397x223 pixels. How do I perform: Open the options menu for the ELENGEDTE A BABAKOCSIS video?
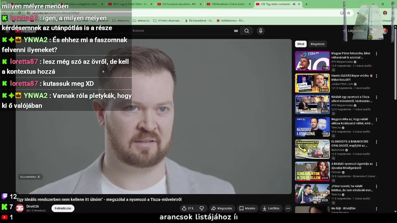[377, 142]
